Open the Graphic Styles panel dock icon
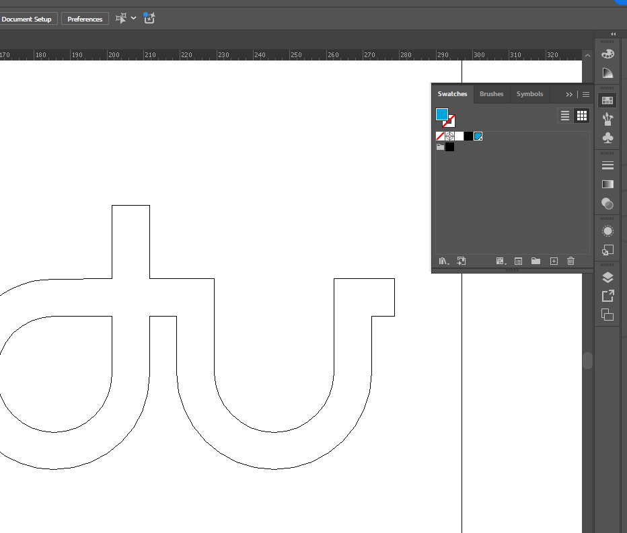The height and width of the screenshot is (533, 627). click(x=607, y=250)
